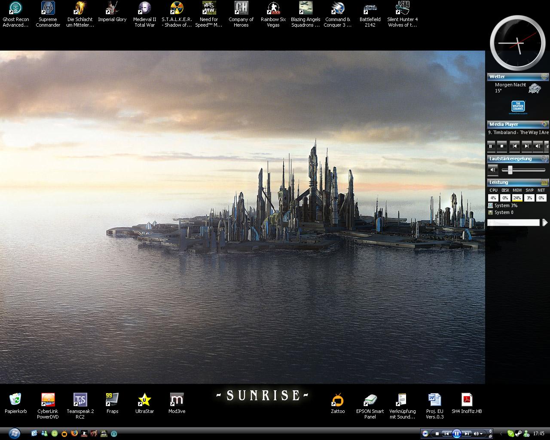Click the System 3% process row
Screen dimensions: 550x440
tap(503, 205)
